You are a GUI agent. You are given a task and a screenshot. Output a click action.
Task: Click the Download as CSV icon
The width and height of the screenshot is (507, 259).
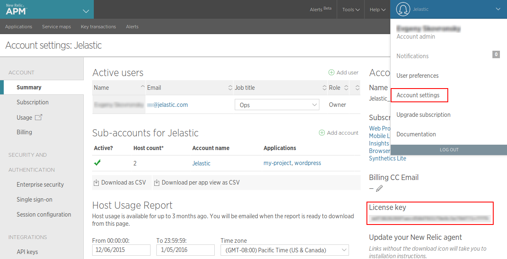tap(96, 182)
